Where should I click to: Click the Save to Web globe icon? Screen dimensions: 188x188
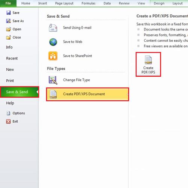[53, 42]
